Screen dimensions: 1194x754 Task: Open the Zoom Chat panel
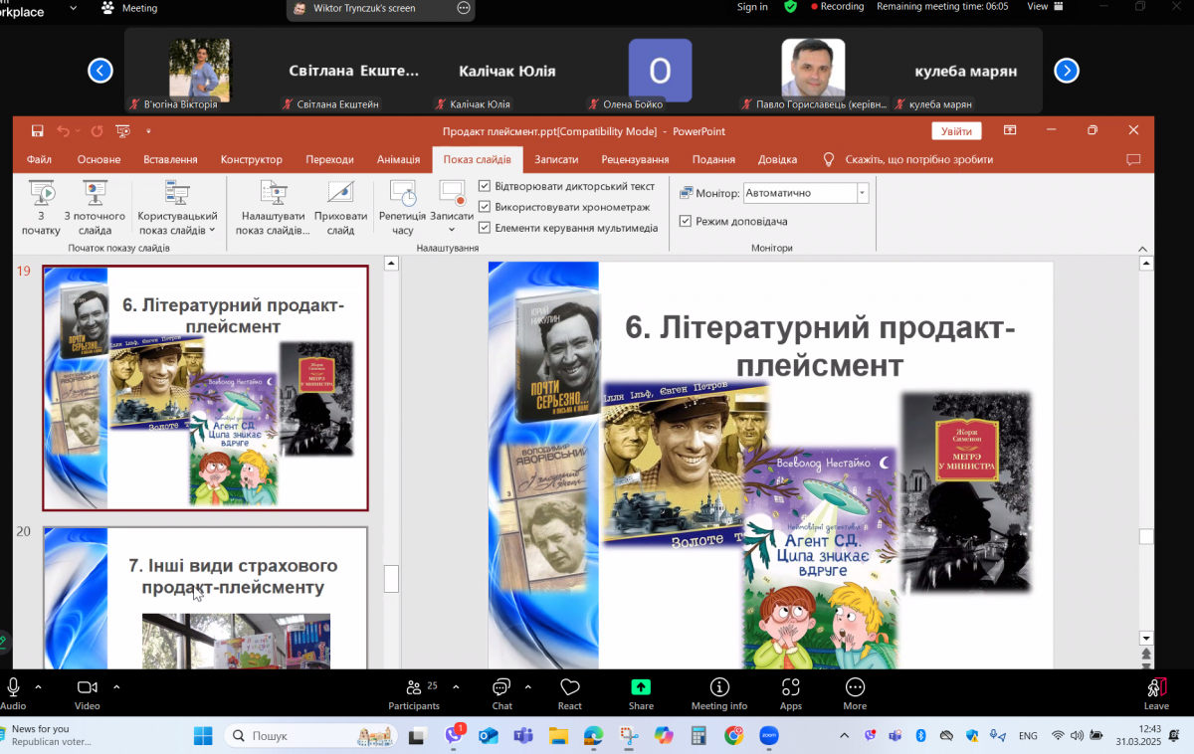(501, 692)
